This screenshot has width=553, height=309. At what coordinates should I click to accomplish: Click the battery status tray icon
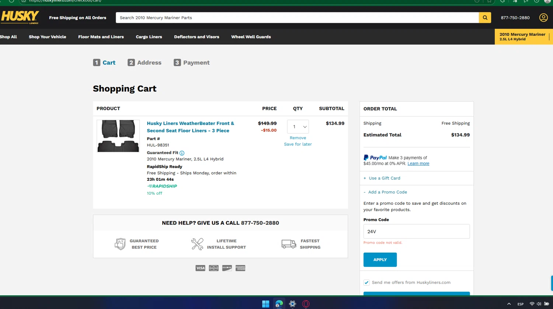[547, 304]
